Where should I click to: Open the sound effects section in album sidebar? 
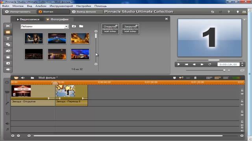pyautogui.click(x=8, y=63)
